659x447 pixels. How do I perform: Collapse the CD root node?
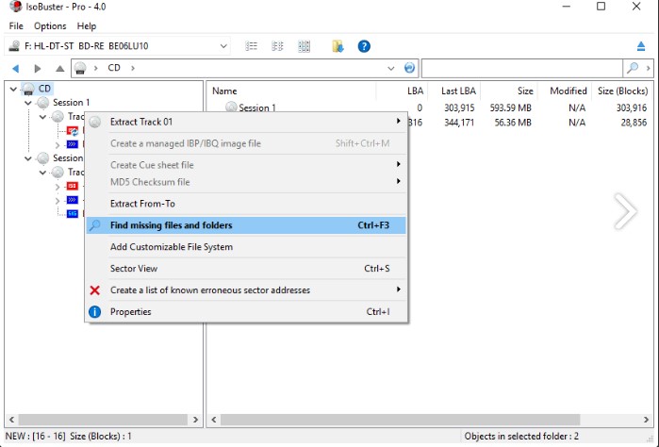point(13,89)
